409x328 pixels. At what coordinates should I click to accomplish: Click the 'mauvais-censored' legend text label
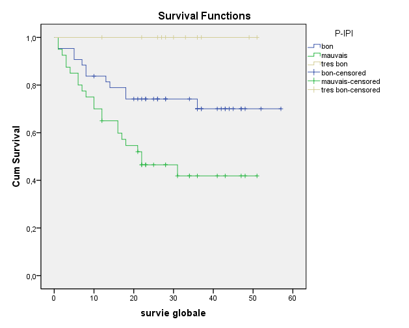(350, 81)
